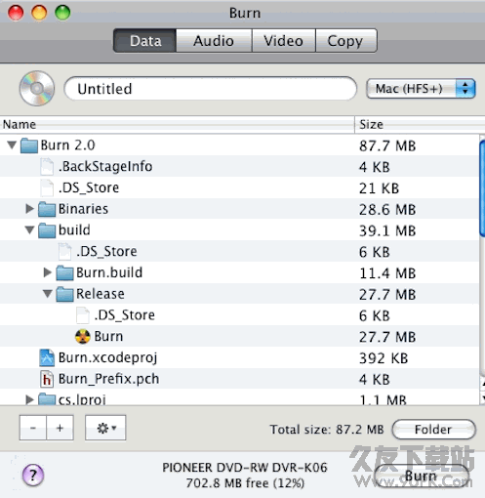Sort by the Size column header
Screen dimensions: 485x498
point(420,124)
